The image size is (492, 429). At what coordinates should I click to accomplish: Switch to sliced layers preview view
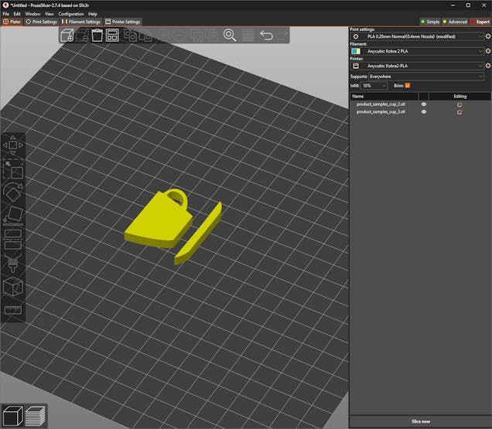click(x=36, y=416)
